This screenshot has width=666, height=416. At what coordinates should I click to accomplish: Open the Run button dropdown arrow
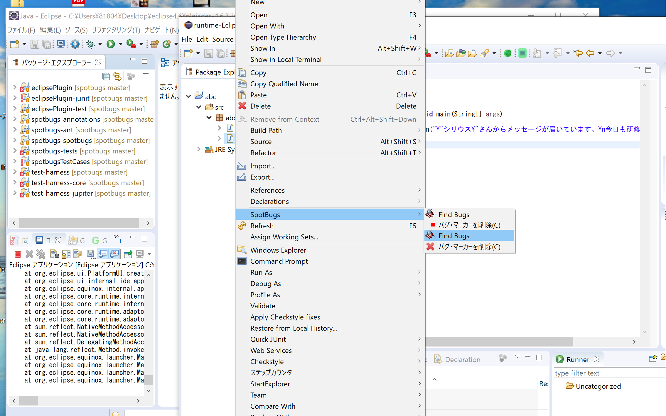click(120, 44)
